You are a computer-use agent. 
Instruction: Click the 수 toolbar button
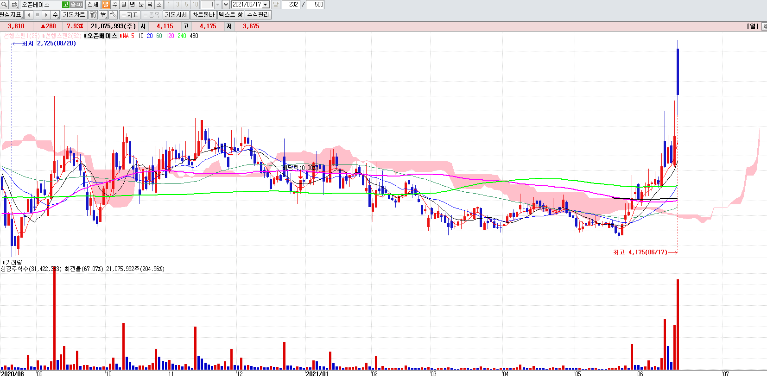point(55,15)
